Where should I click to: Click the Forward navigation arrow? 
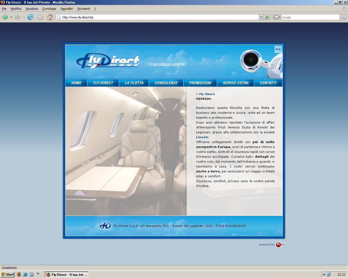coord(18,17)
